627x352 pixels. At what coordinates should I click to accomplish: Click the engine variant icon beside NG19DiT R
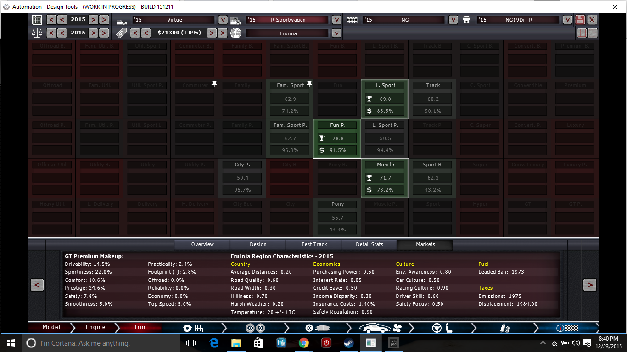point(467,20)
